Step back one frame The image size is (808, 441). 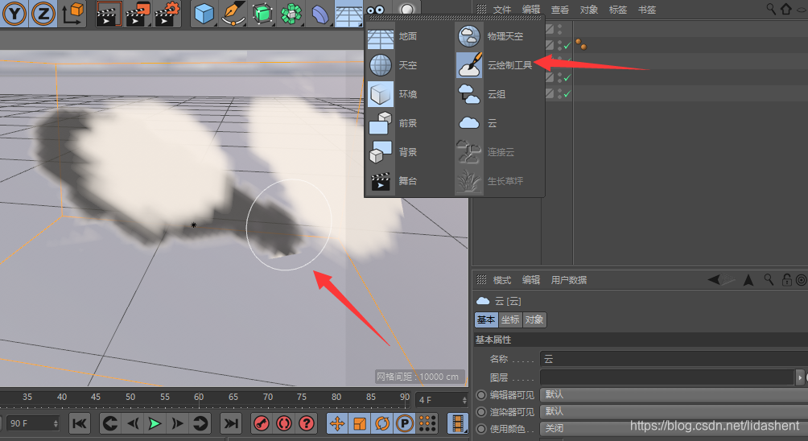pyautogui.click(x=133, y=423)
